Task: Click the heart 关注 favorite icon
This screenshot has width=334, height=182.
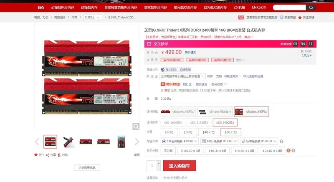Action: (x=36, y=155)
